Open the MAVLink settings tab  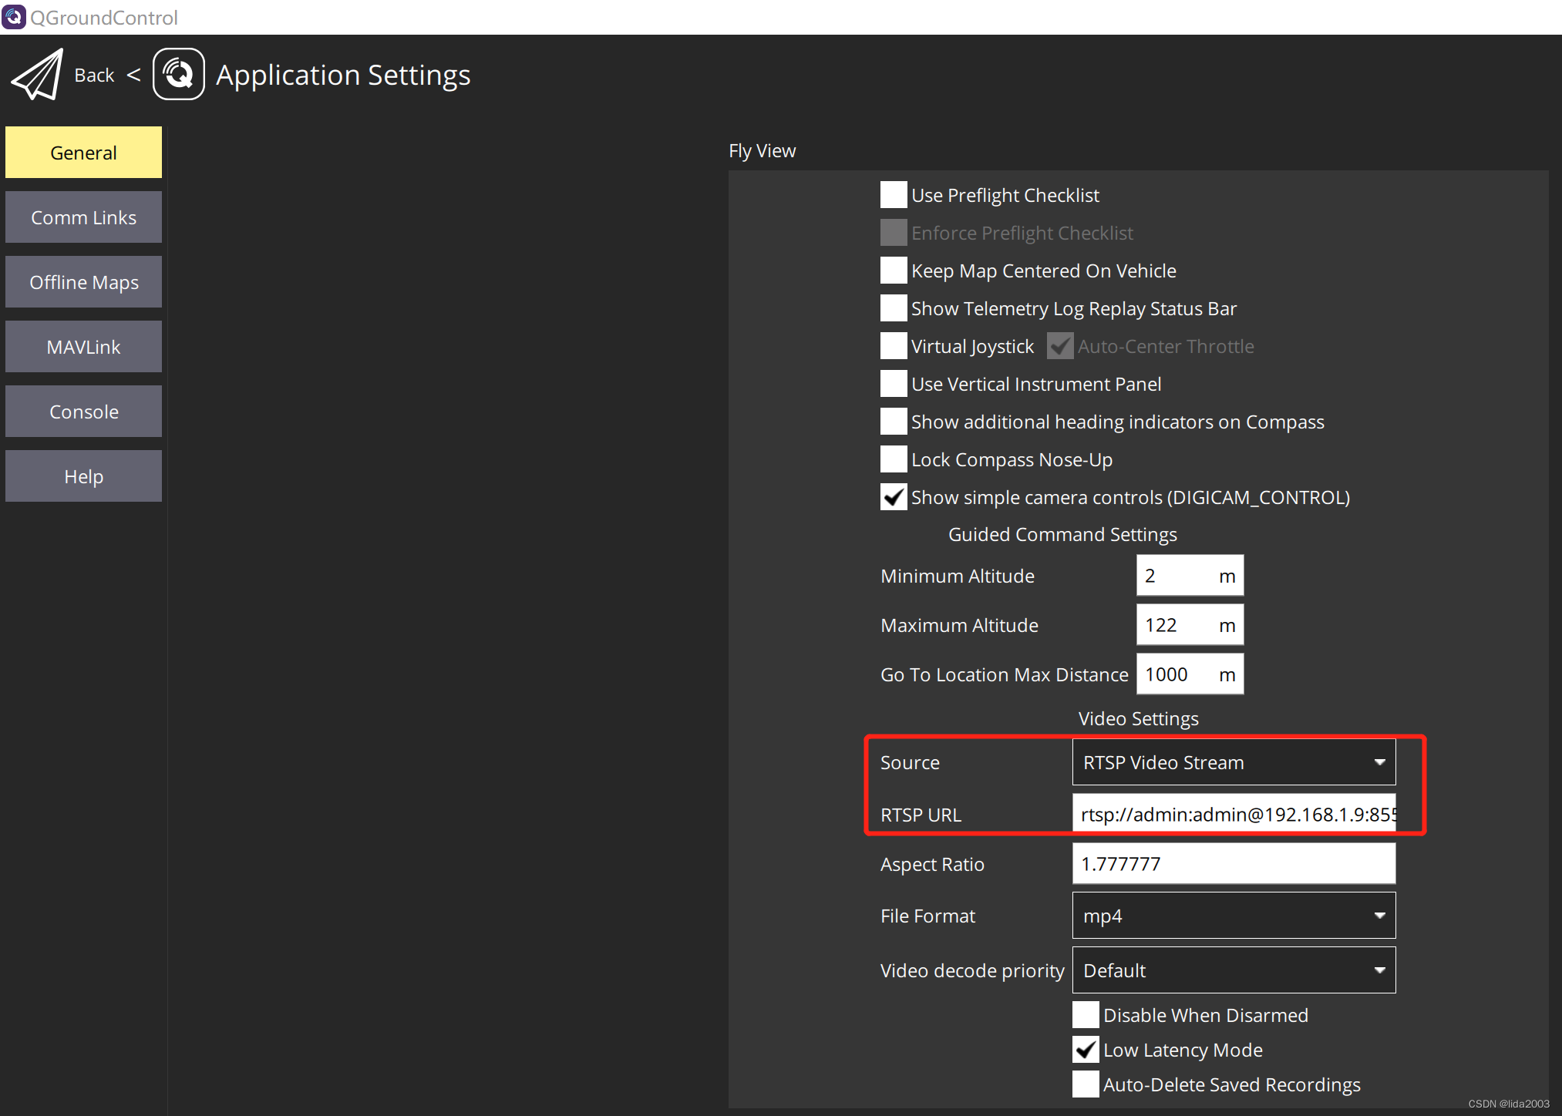[83, 347]
